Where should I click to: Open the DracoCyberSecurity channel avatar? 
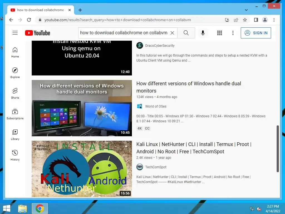140,45
